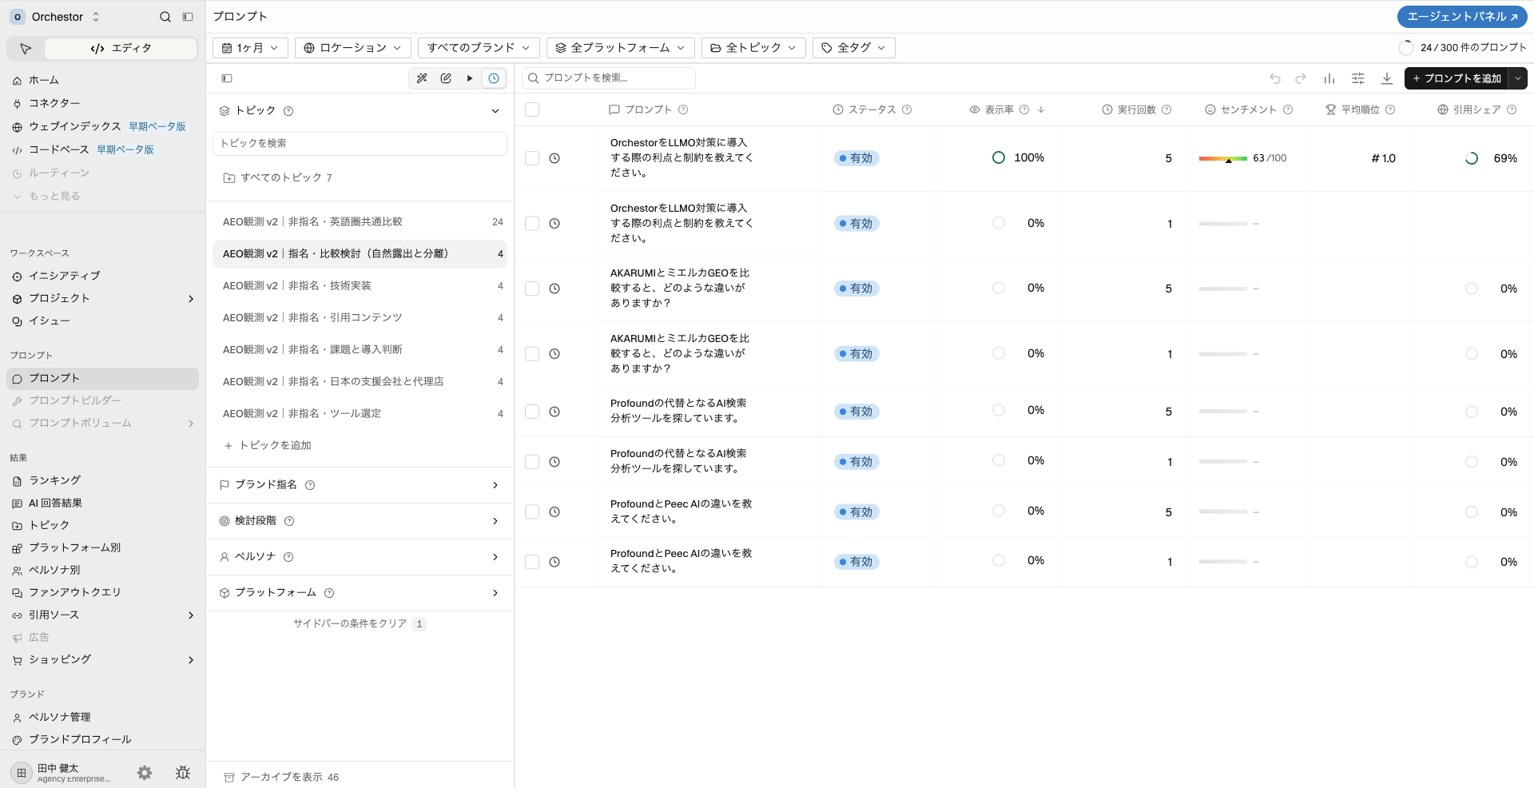Open the ロケーション filter dropdown
The height and width of the screenshot is (788, 1534).
[x=353, y=48]
